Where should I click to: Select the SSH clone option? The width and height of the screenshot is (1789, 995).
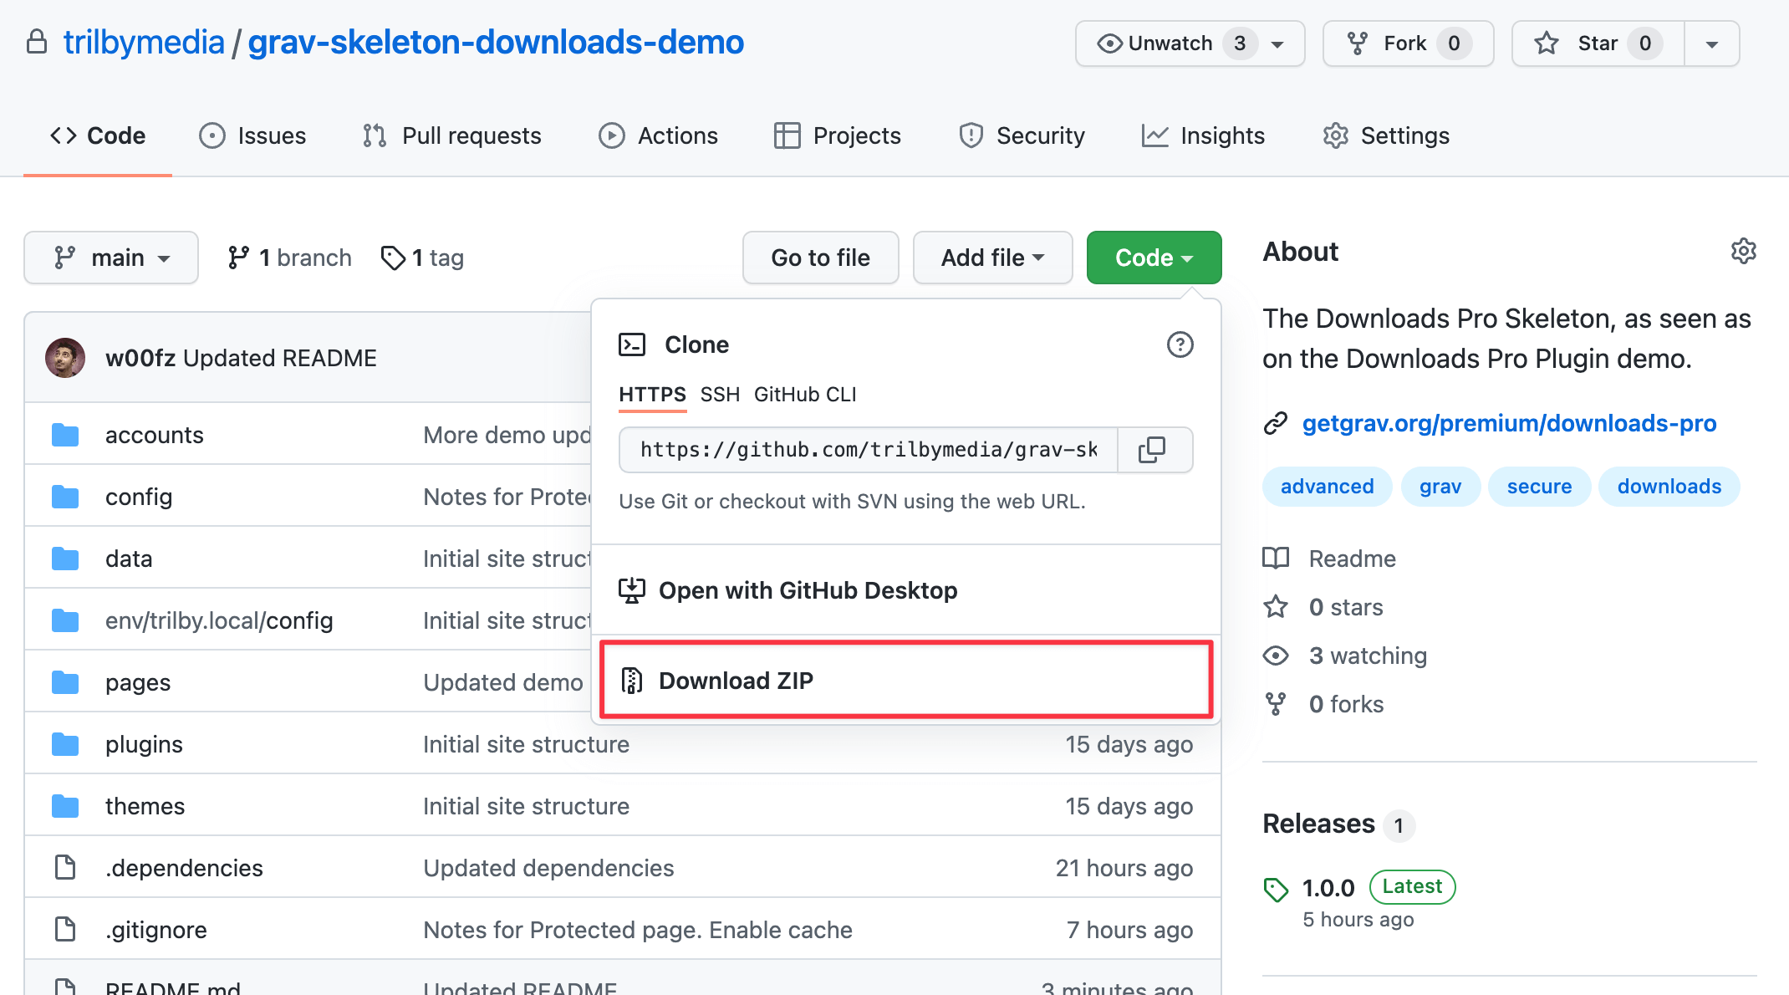click(720, 395)
